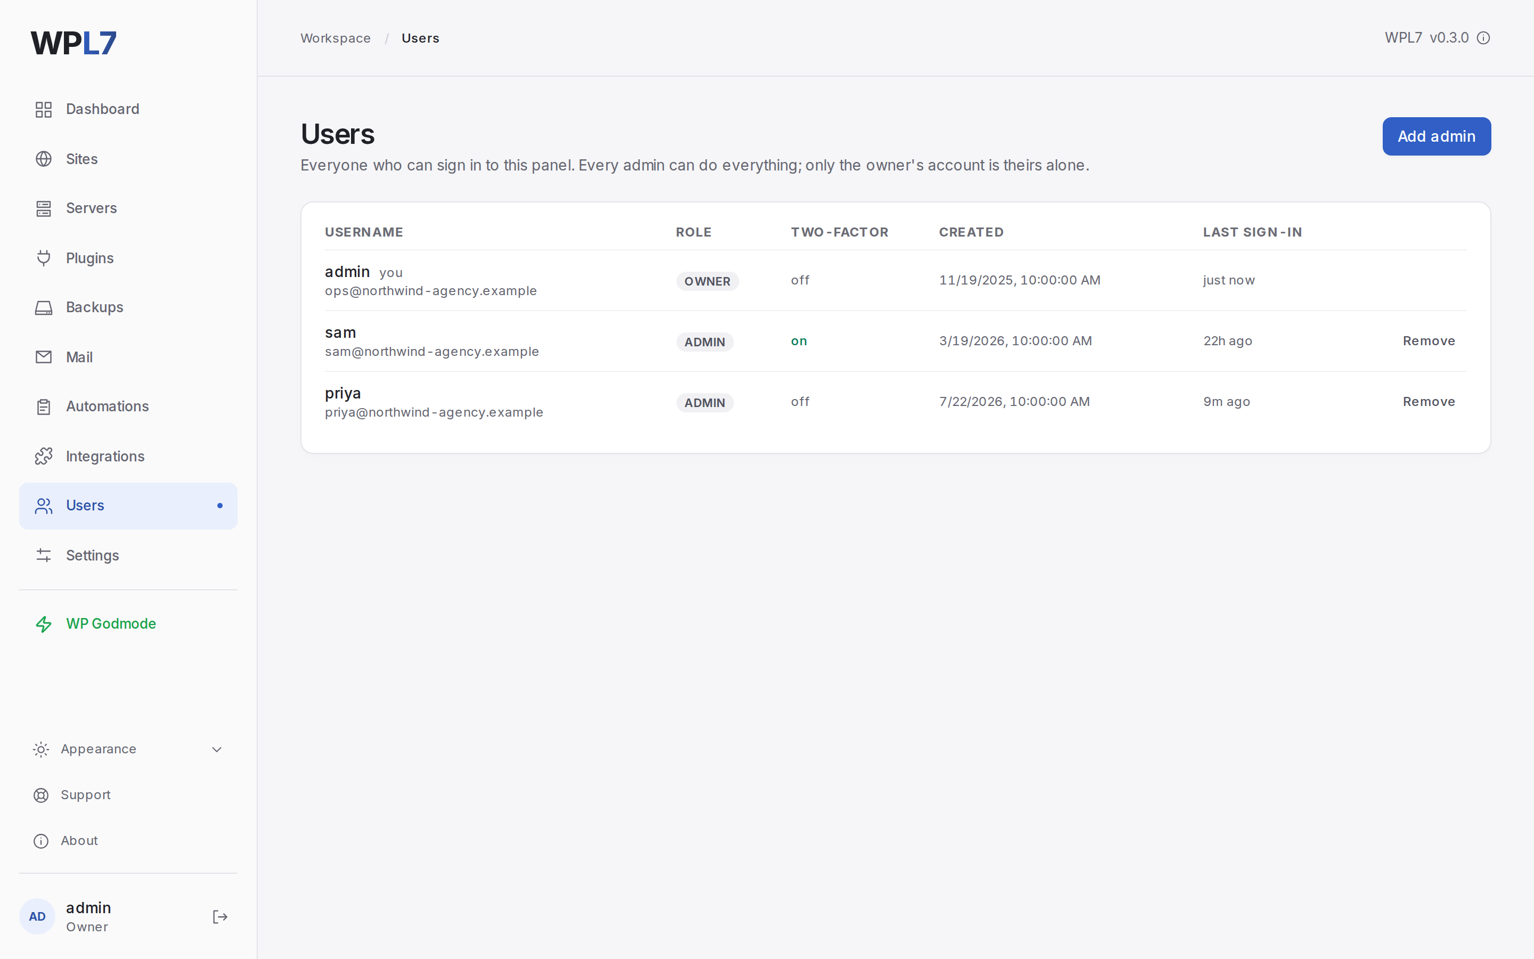Click the ADMIN badge in priya's row

pyautogui.click(x=705, y=403)
